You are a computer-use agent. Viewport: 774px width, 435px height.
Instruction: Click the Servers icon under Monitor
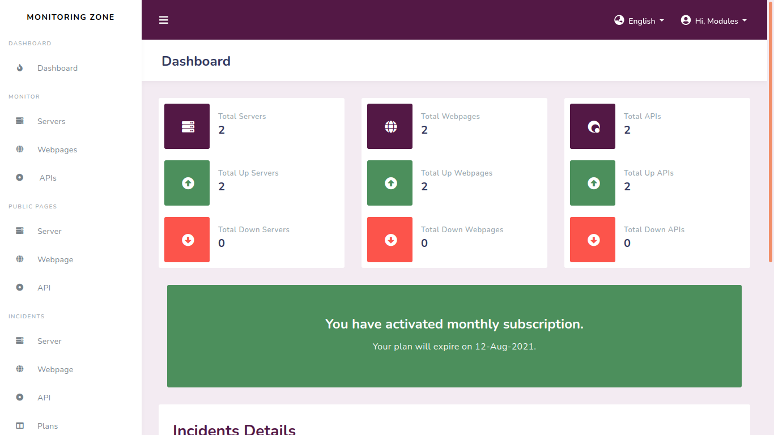pos(20,121)
